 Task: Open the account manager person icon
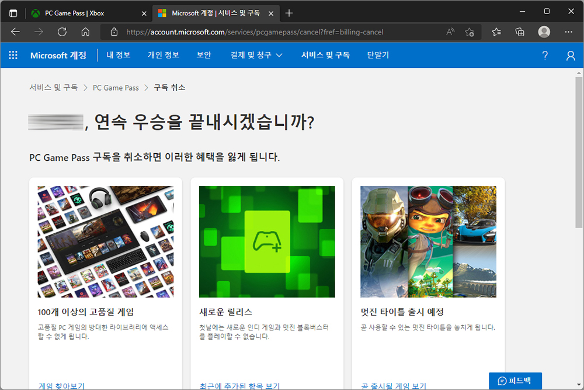point(571,56)
